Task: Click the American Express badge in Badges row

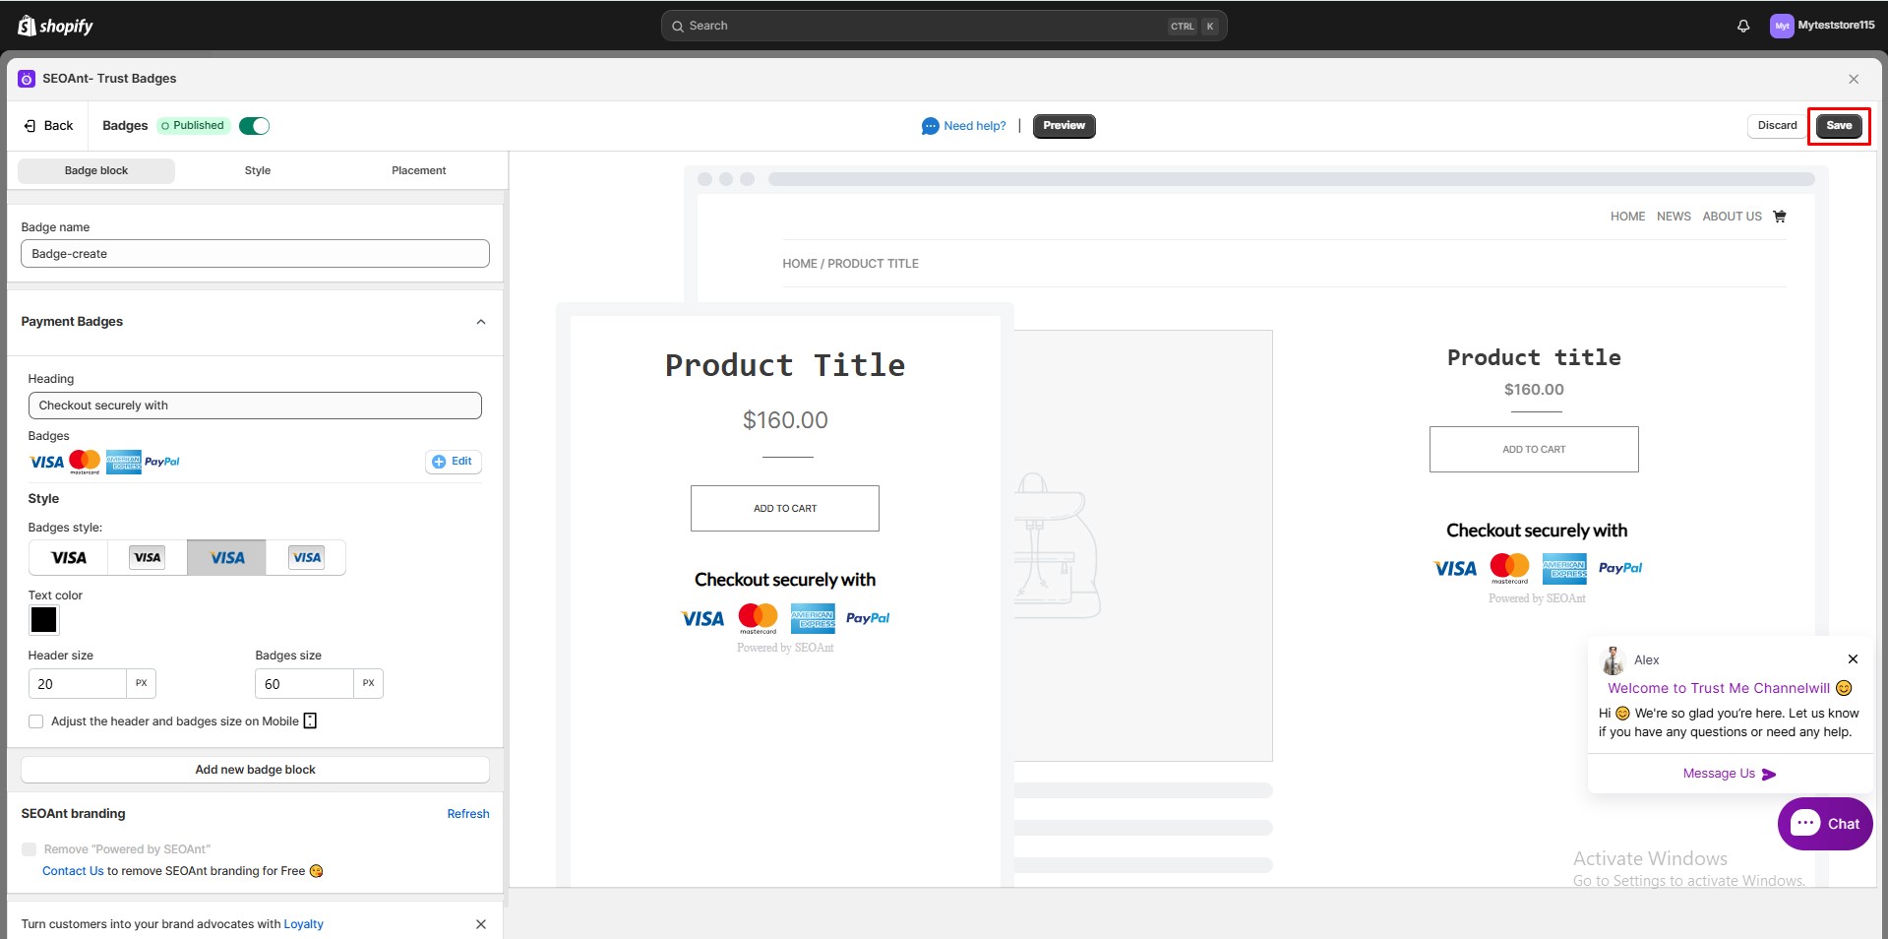Action: point(123,462)
